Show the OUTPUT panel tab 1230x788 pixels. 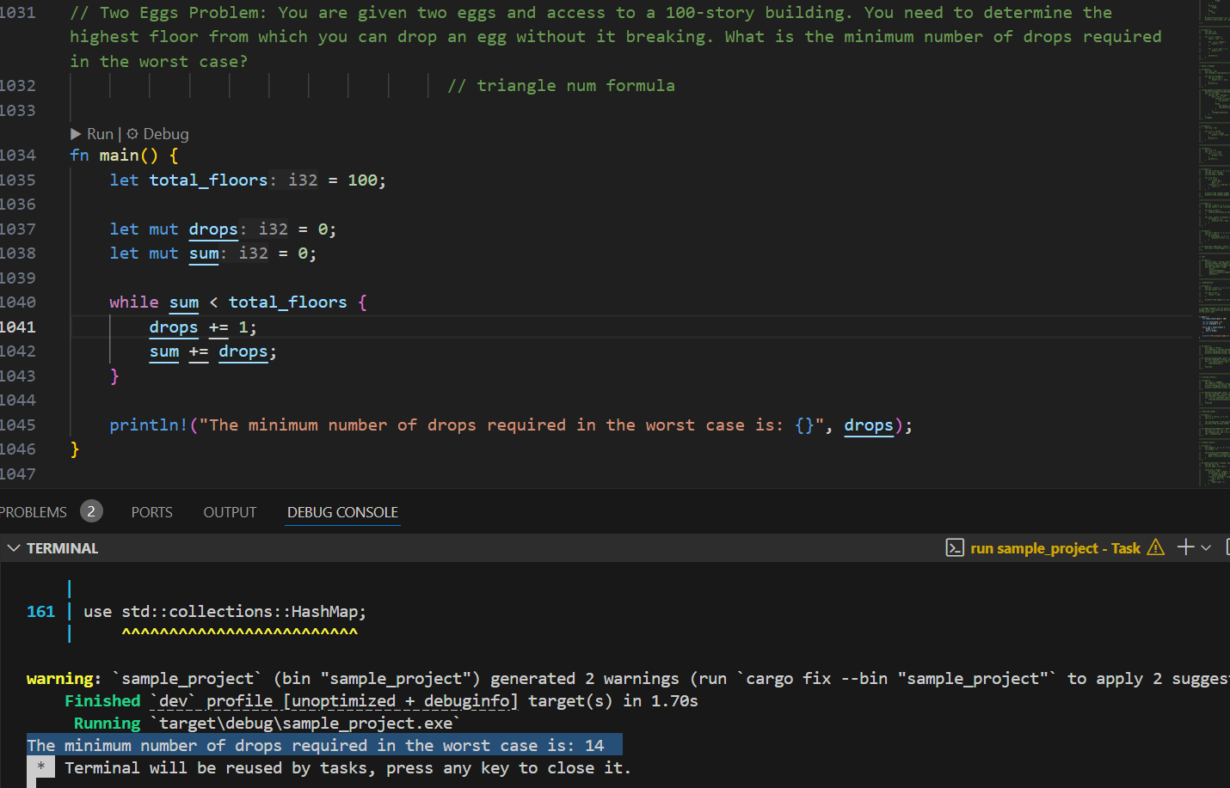pos(230,512)
